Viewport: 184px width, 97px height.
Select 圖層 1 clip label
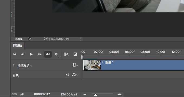pos(110,62)
